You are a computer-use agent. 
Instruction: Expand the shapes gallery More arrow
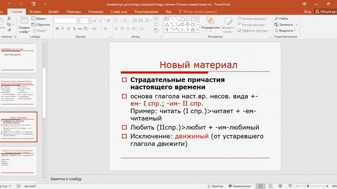coord(198,30)
